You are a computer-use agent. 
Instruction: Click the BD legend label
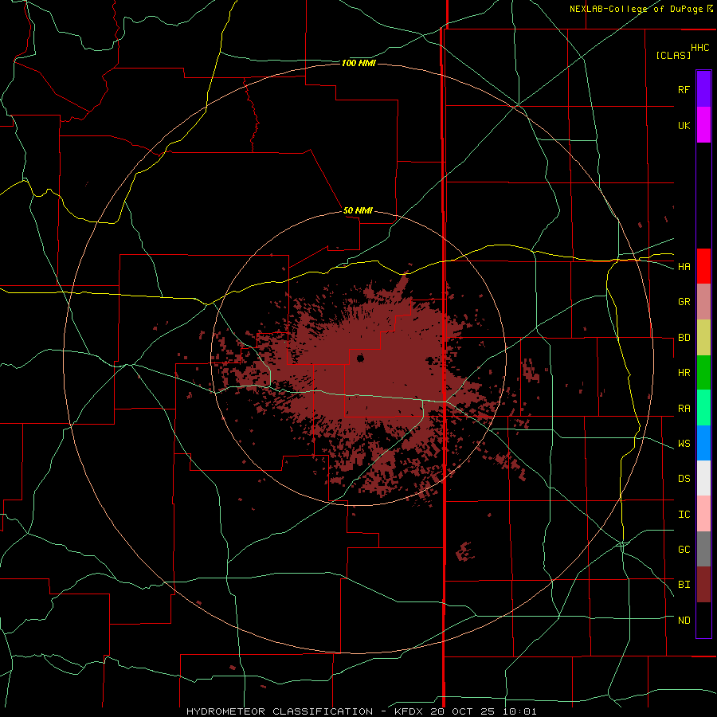click(684, 338)
